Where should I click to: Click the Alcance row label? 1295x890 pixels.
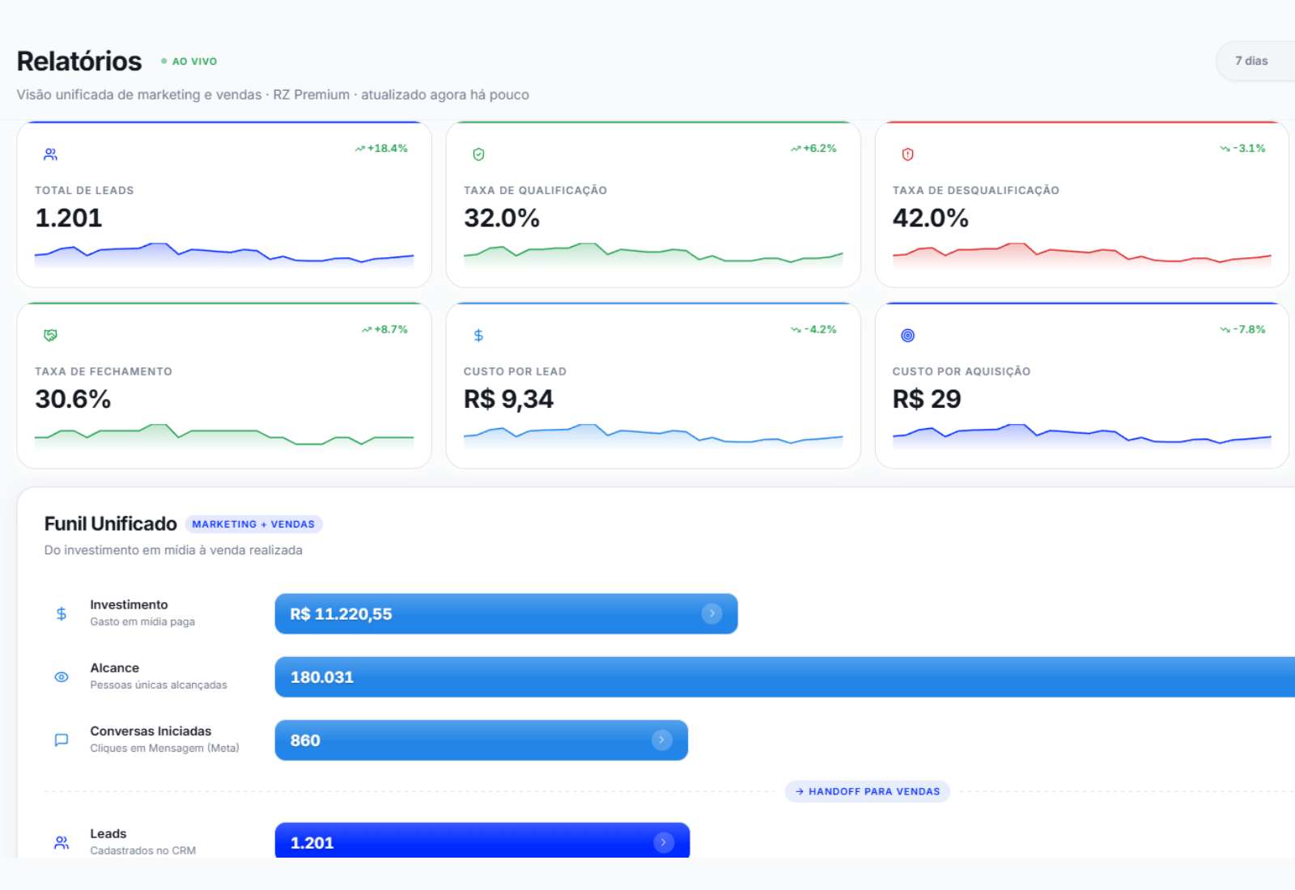point(115,667)
